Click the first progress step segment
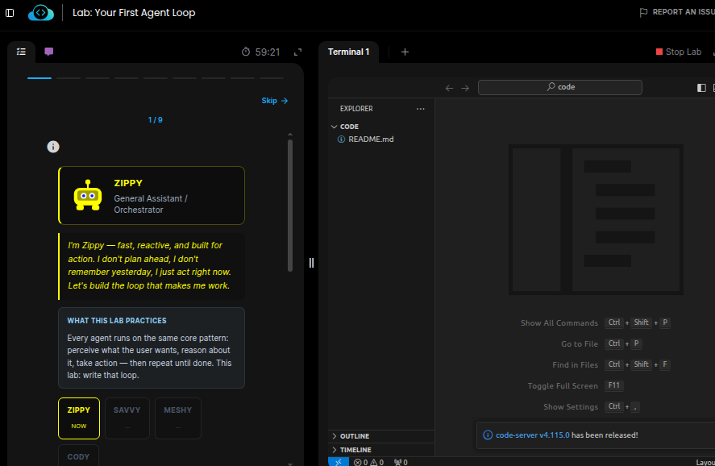This screenshot has width=715, height=466. tap(39, 78)
